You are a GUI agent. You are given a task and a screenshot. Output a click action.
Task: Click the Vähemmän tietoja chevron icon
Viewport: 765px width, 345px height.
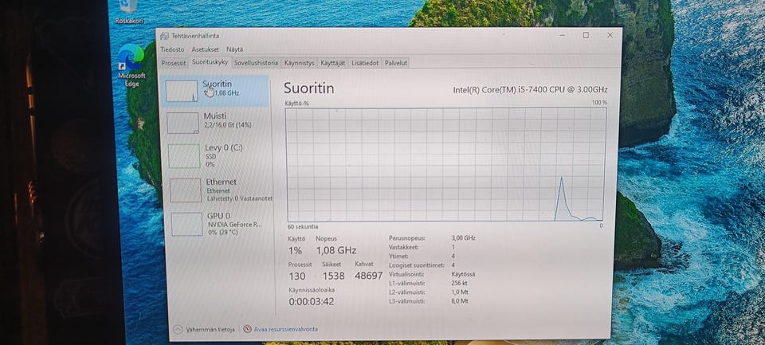coord(178,329)
